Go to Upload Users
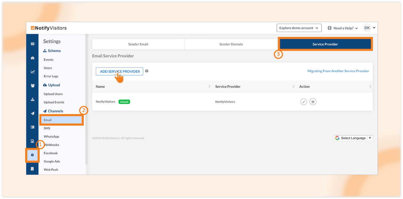The height and width of the screenshot is (199, 403). pyautogui.click(x=53, y=94)
